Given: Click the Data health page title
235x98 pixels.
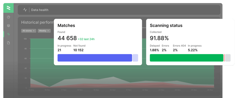Looking at the screenshot, I should pyautogui.click(x=40, y=10).
